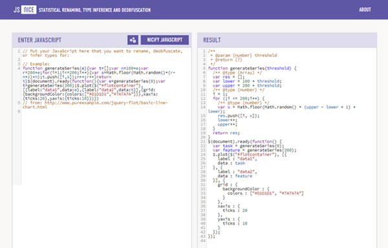Click line number 4 in input gutter
The width and height of the screenshot is (388, 248).
point(19,68)
